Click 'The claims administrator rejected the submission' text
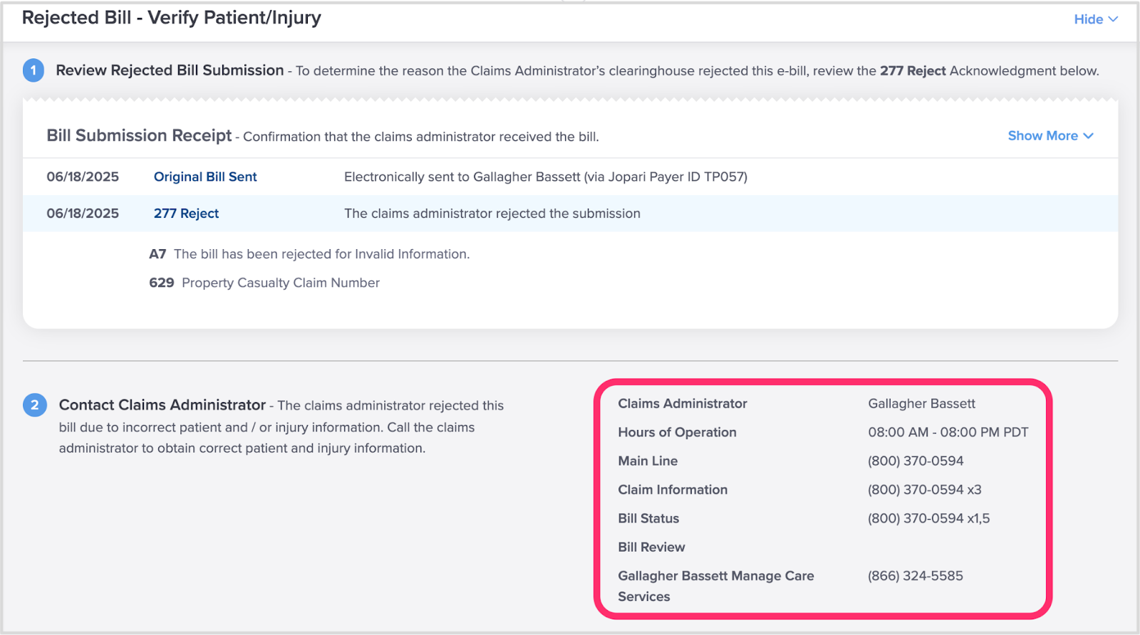Image resolution: width=1140 pixels, height=635 pixels. 492,214
